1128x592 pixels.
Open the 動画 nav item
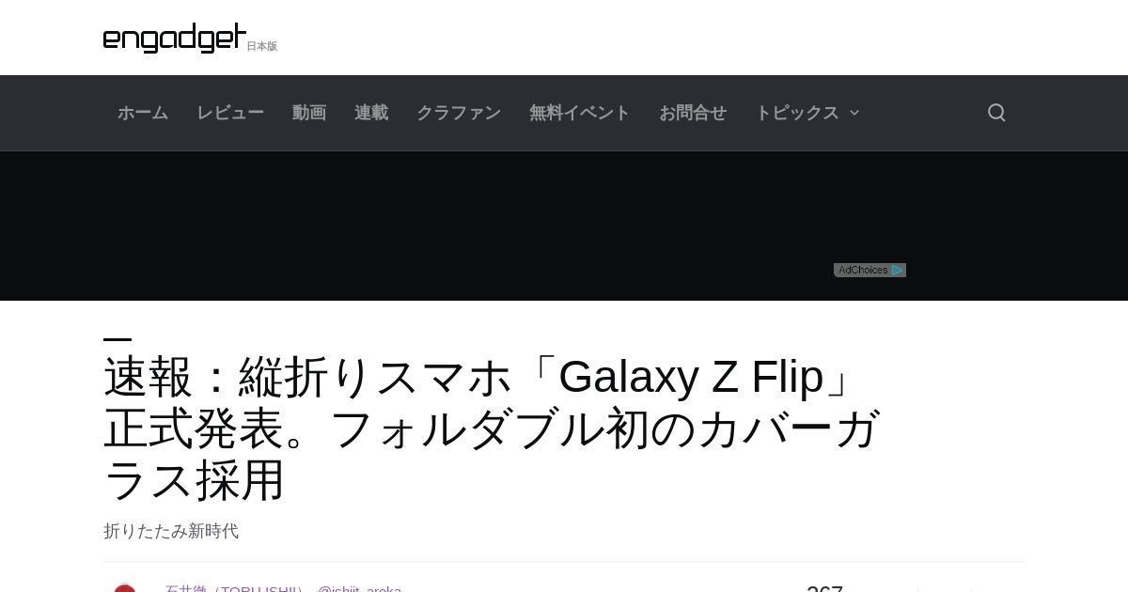tap(309, 113)
